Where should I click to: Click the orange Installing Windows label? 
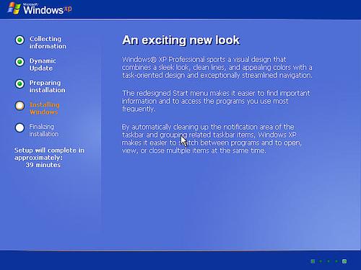tap(44, 108)
